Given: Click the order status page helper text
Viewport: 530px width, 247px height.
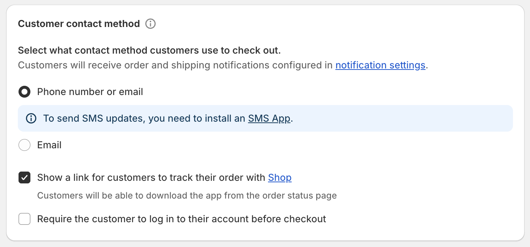Looking at the screenshot, I should (x=187, y=195).
